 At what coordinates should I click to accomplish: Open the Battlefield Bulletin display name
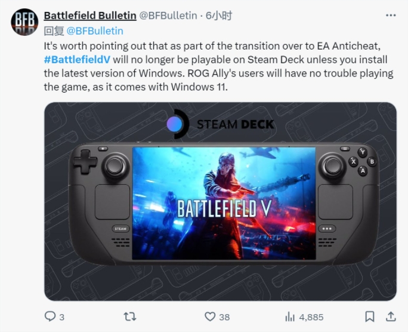[x=90, y=16]
